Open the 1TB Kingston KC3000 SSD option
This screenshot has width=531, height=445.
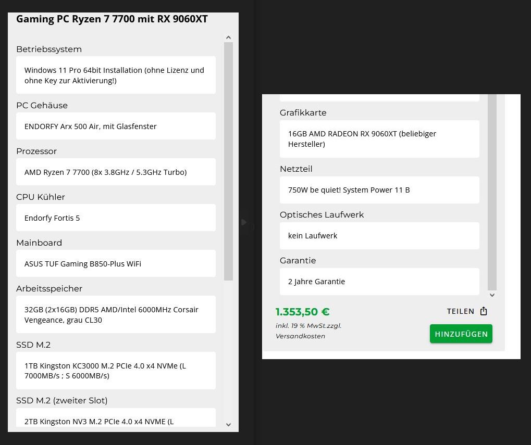coord(116,371)
